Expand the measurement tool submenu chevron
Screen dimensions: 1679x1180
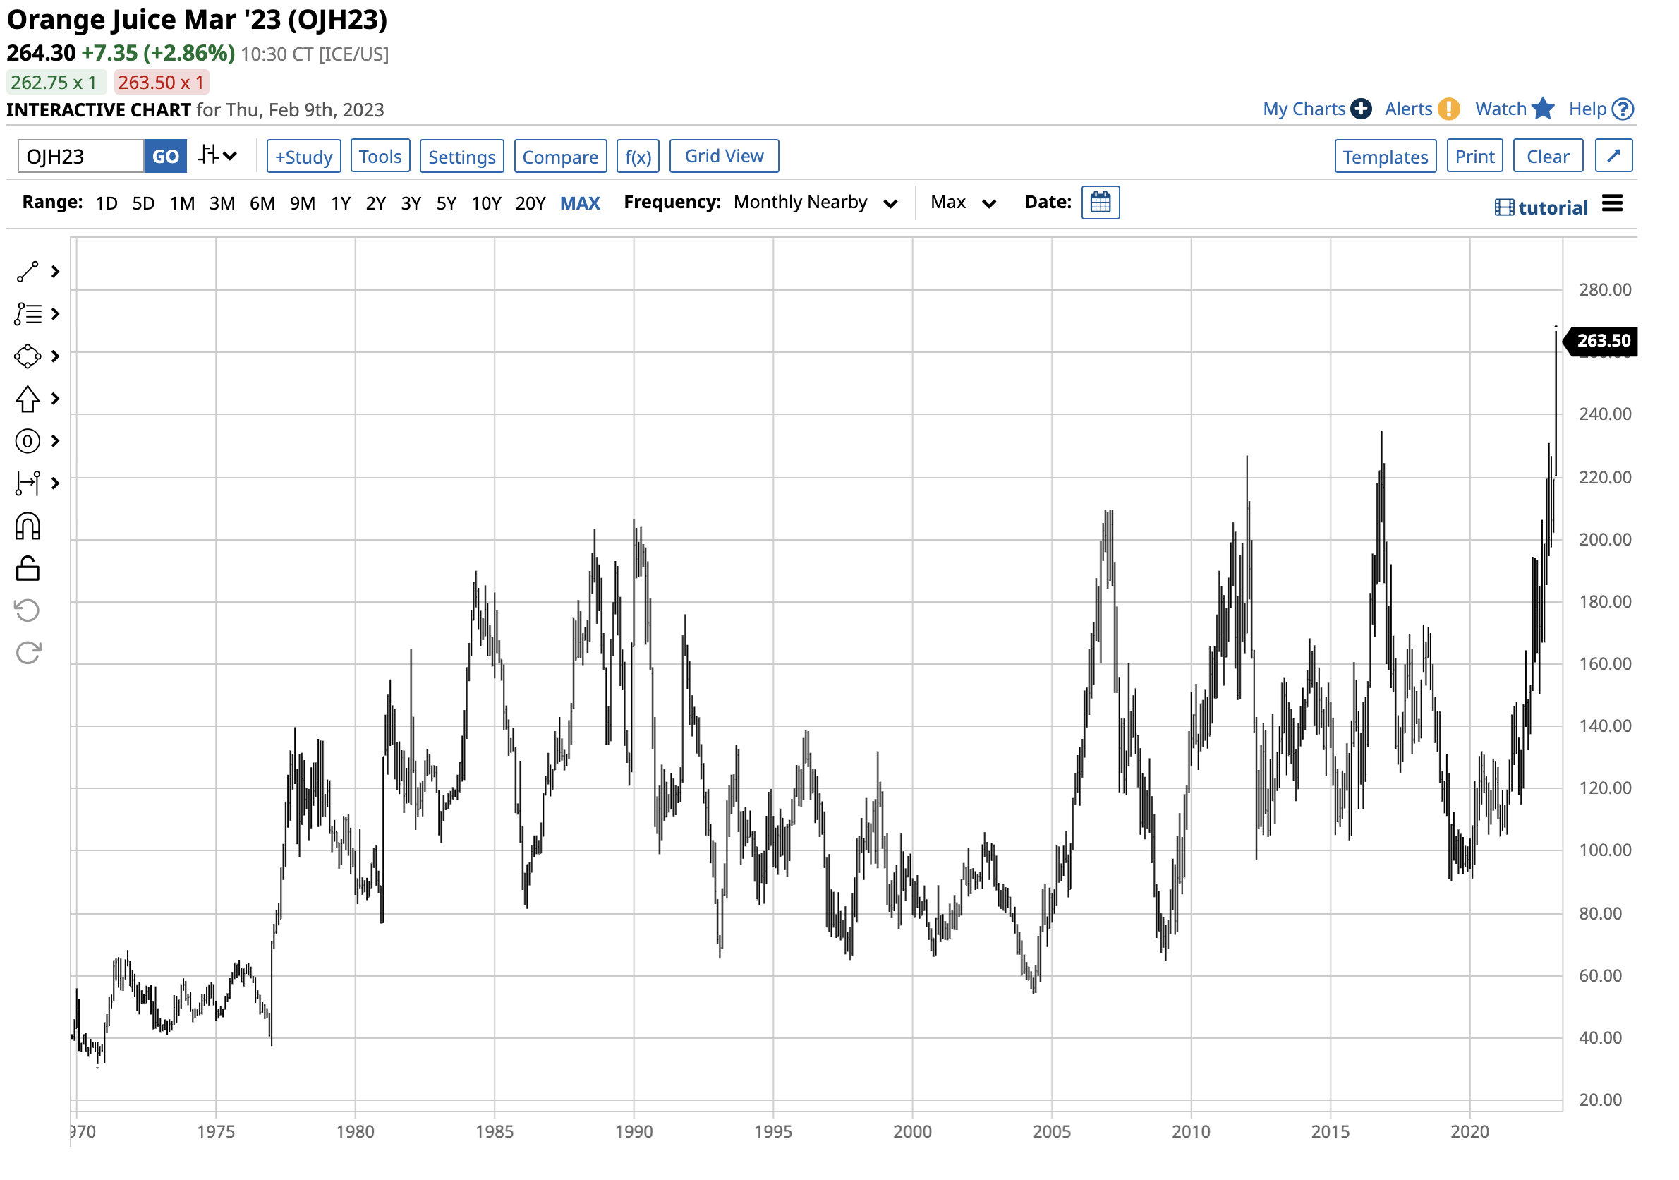(55, 483)
